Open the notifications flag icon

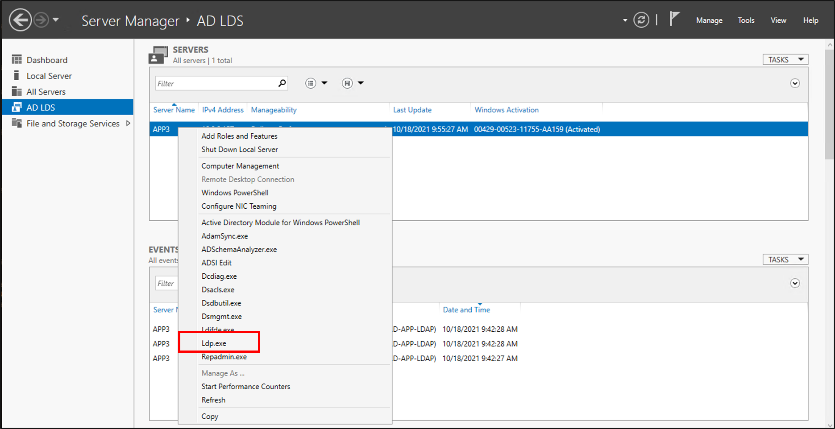click(674, 19)
